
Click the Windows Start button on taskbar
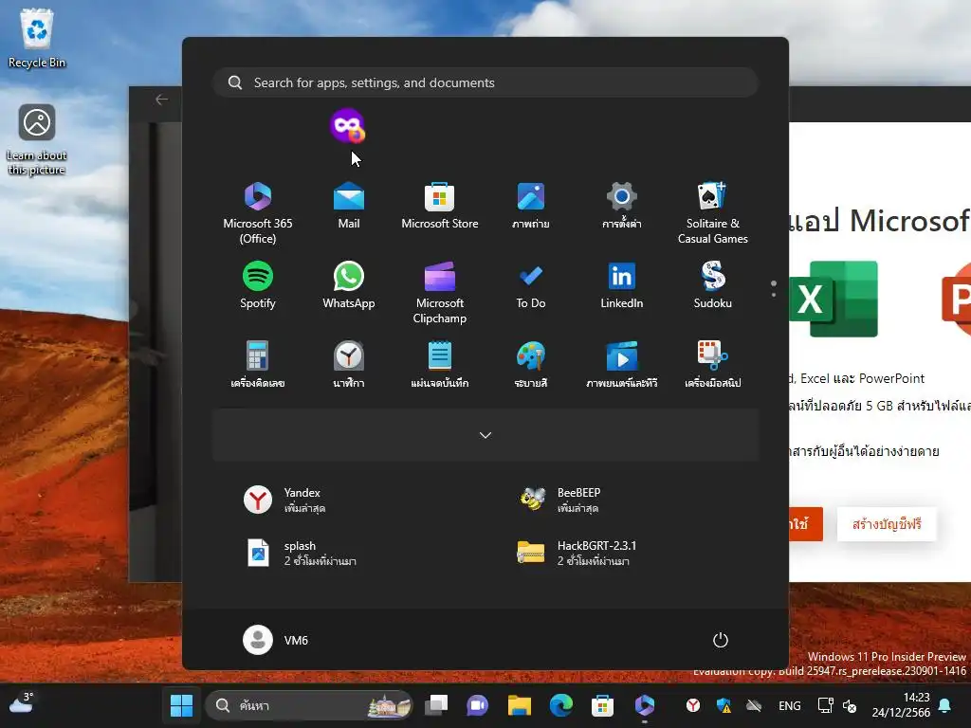coord(181,705)
